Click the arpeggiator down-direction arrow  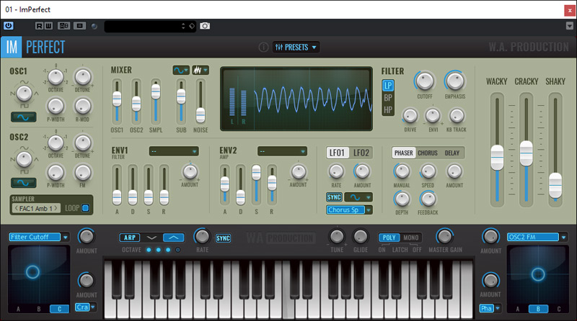(x=151, y=238)
